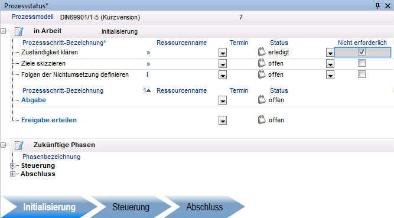The width and height of the screenshot is (394, 218).
Task: Click the edit icon beside Zukünftige Phasen
Action: coord(19,145)
